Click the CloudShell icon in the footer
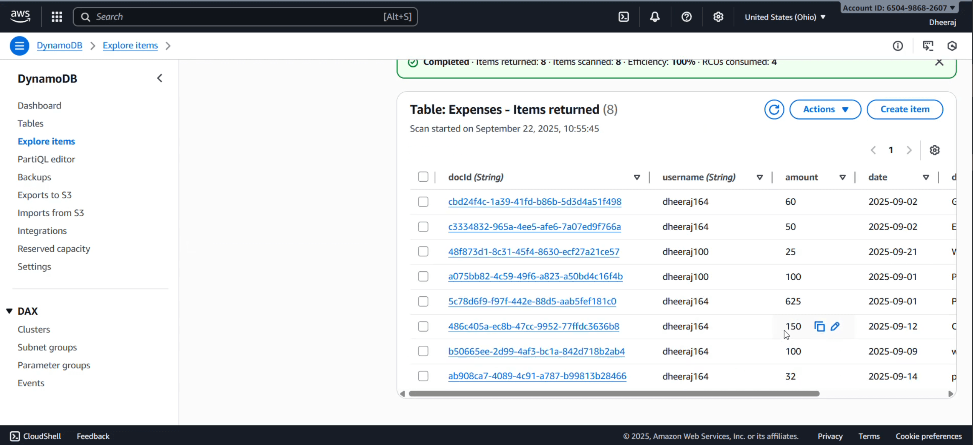This screenshot has height=445, width=973. [15, 436]
